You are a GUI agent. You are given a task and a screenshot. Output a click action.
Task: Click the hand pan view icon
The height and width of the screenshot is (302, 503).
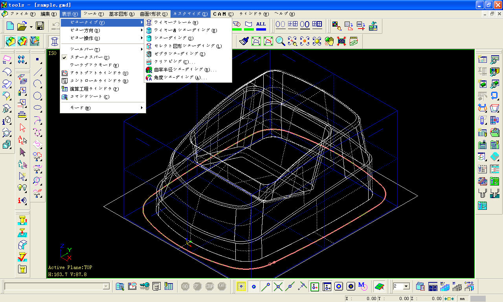tap(329, 41)
